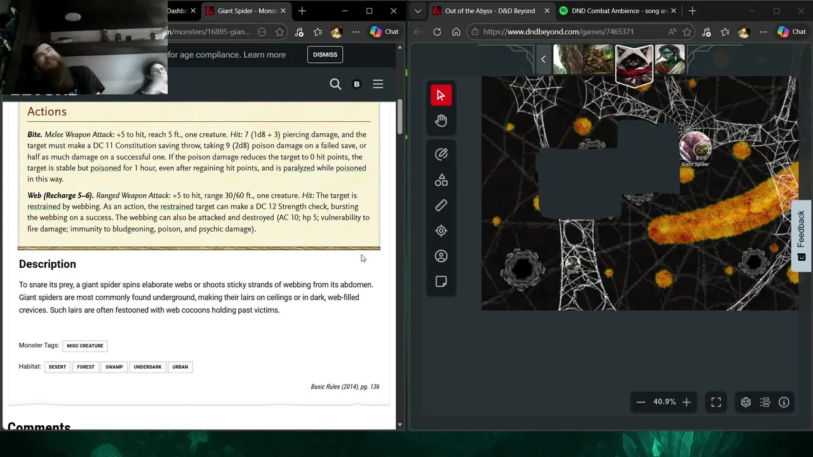Go back in the right browser window
813x457 pixels.
[418, 32]
